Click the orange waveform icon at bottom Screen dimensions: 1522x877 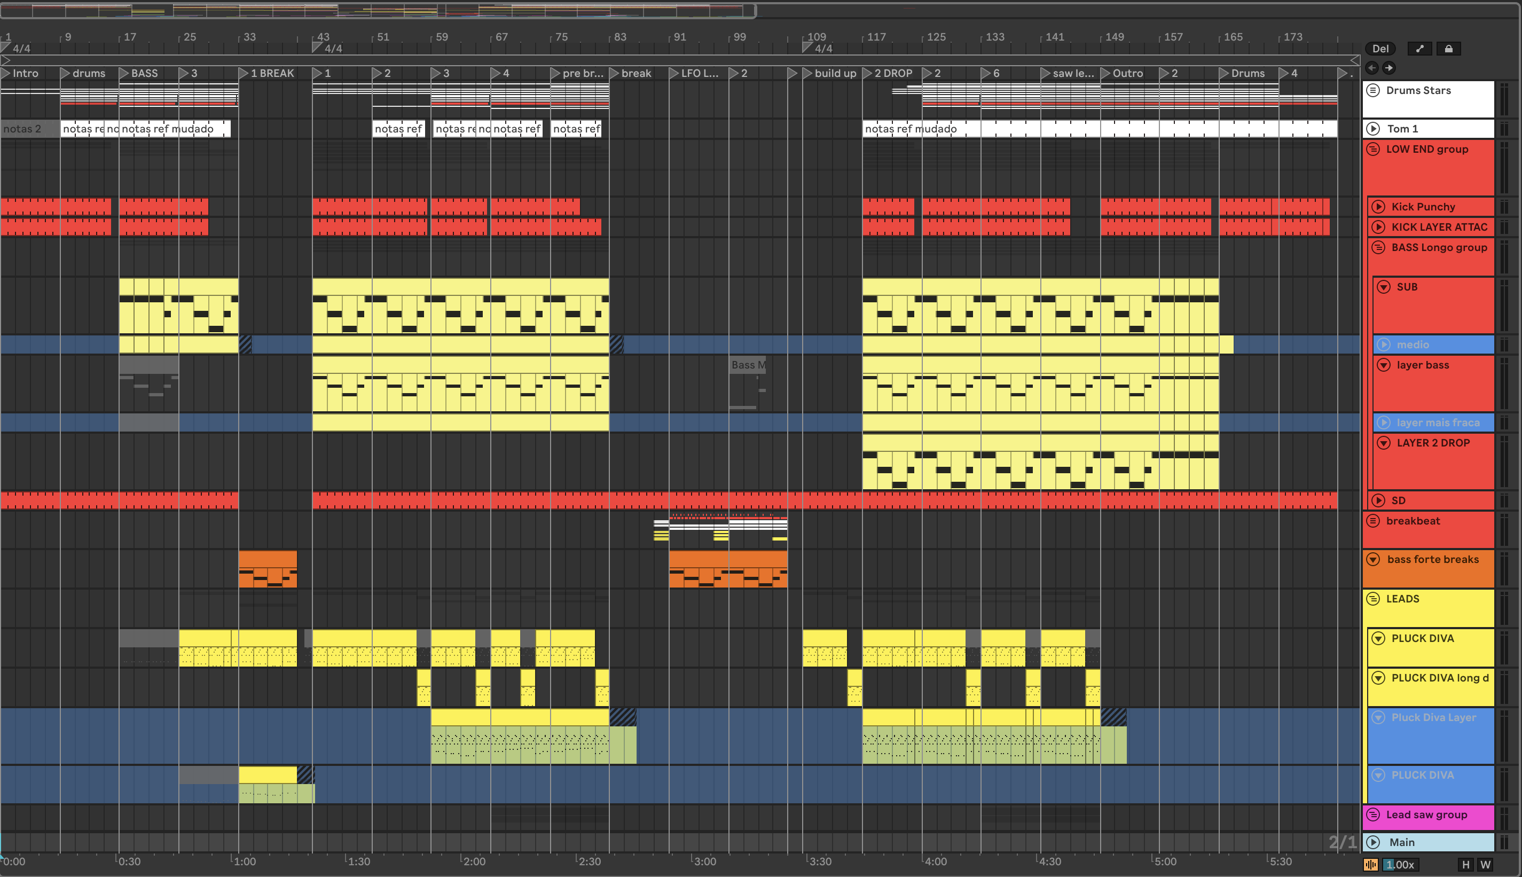click(1371, 864)
